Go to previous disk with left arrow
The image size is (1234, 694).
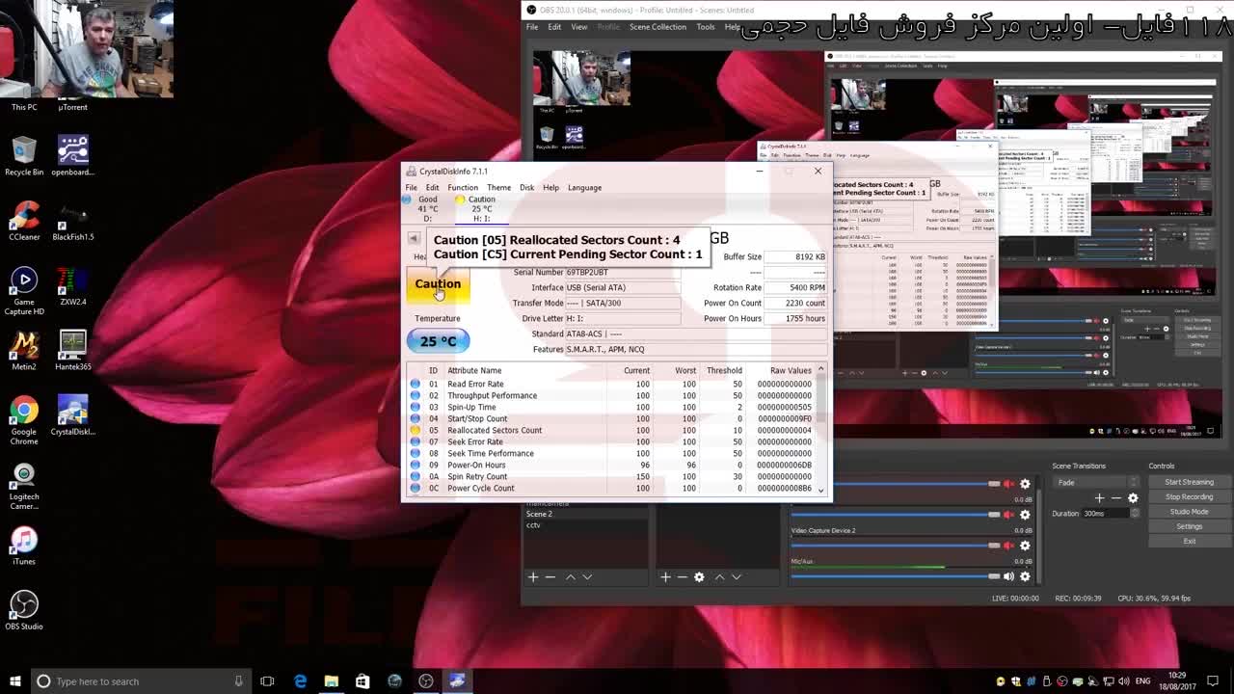click(414, 239)
